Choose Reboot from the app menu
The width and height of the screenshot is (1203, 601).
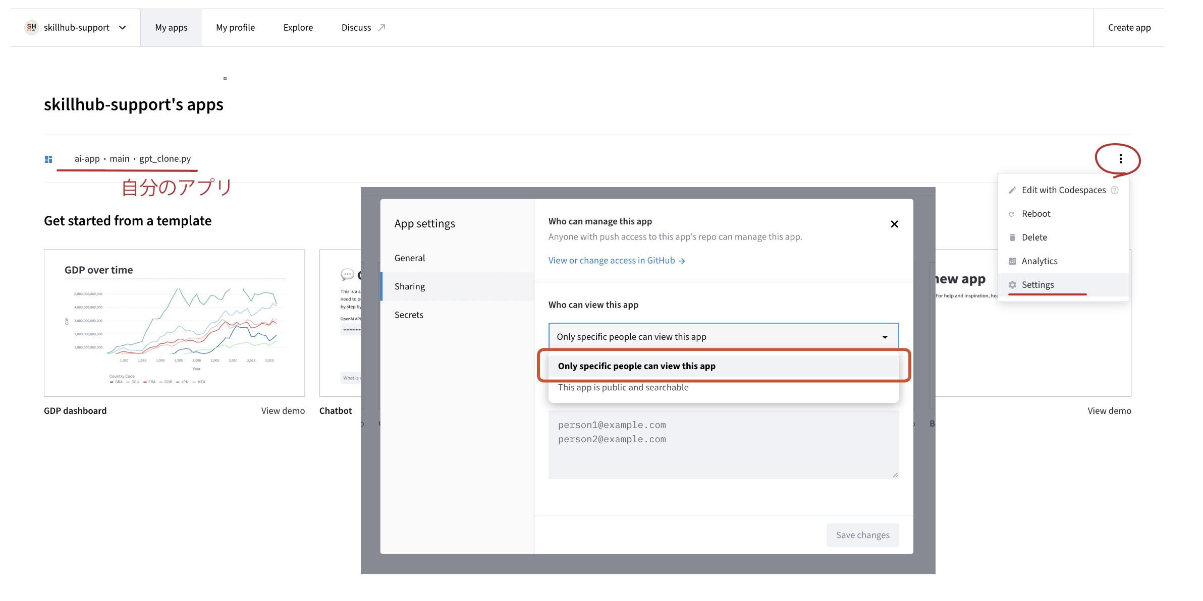[x=1063, y=214]
